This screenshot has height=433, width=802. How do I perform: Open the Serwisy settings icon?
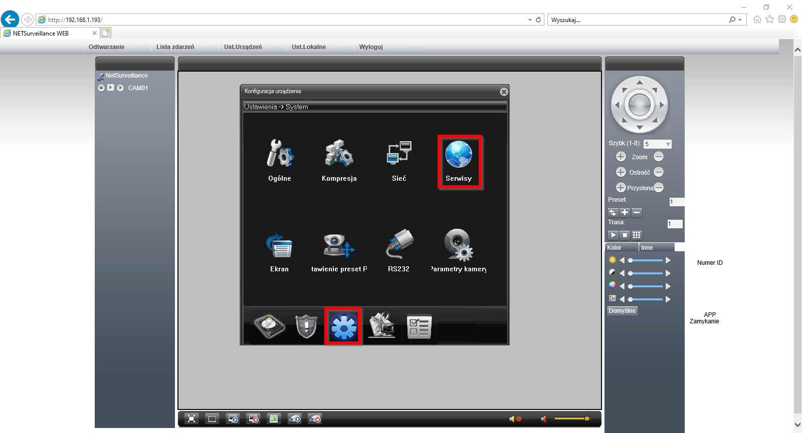459,161
